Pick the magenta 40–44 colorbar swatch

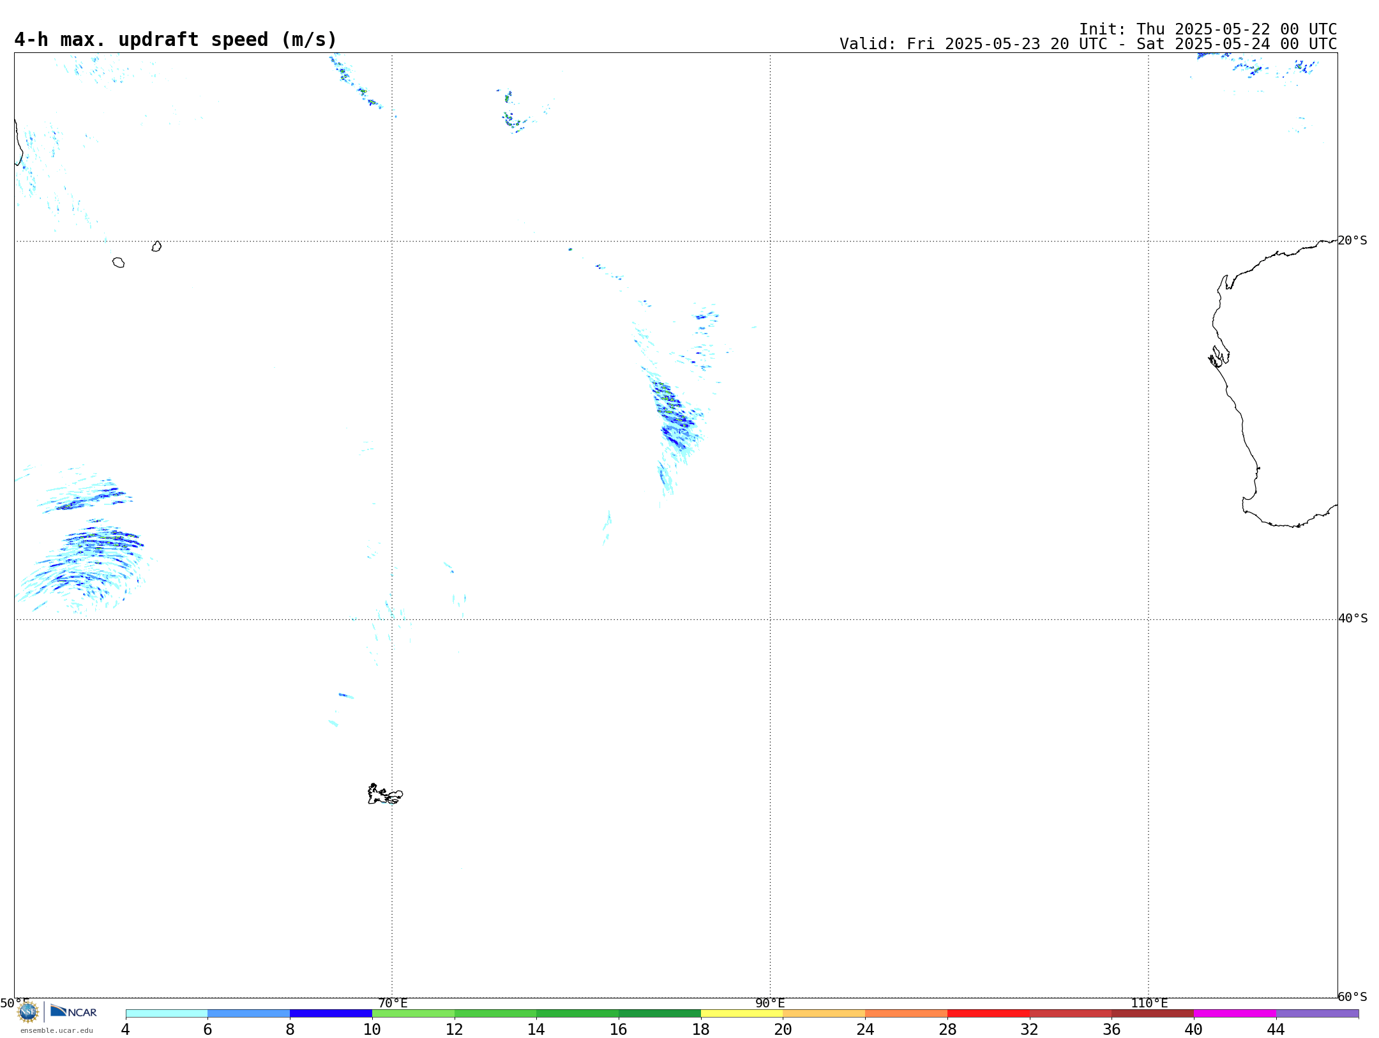click(x=1235, y=1013)
